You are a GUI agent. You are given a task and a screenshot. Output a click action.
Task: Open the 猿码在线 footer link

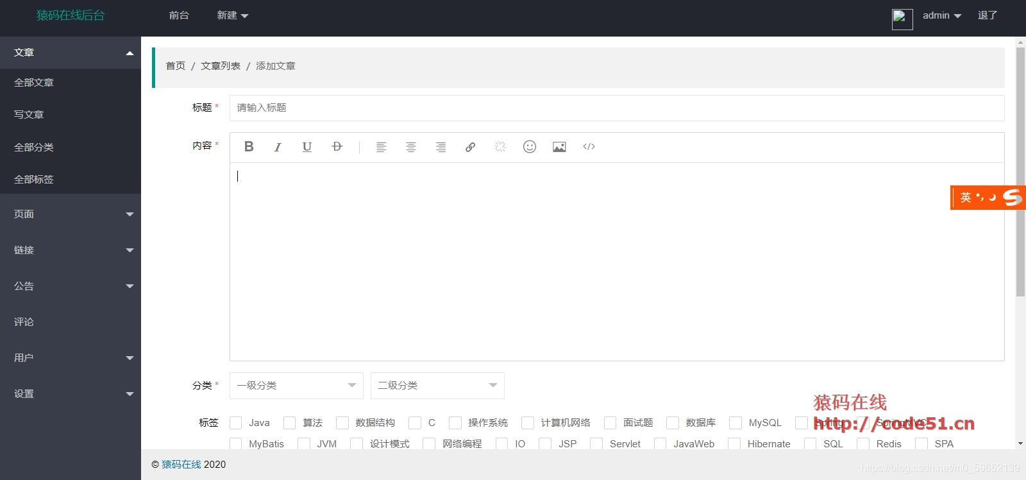(181, 465)
